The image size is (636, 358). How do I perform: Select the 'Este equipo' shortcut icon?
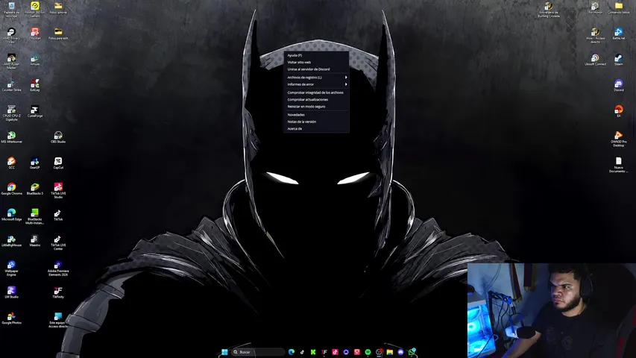click(x=58, y=320)
